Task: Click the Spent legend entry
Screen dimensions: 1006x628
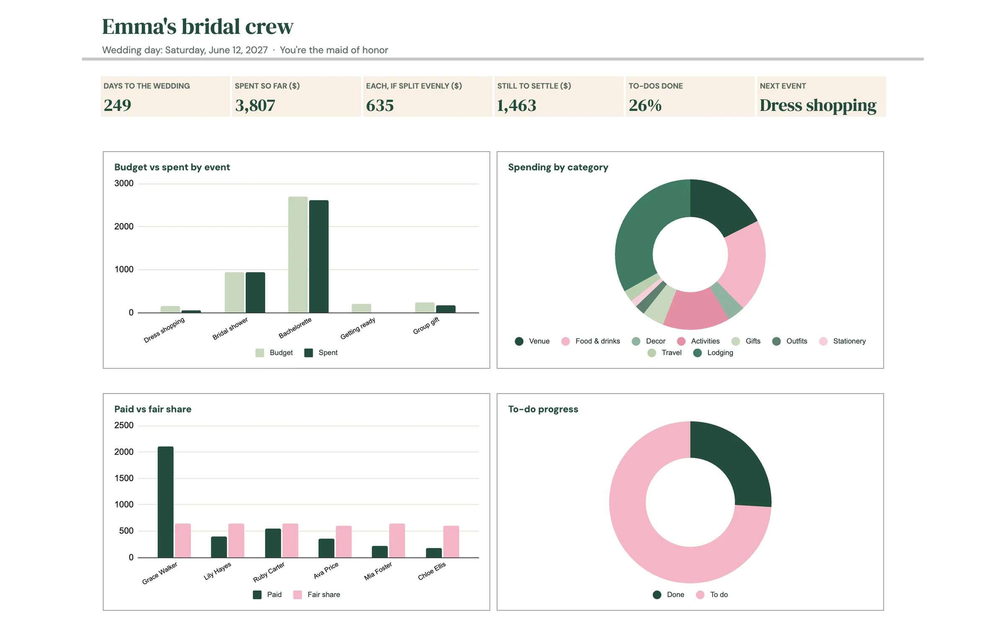Action: point(321,353)
